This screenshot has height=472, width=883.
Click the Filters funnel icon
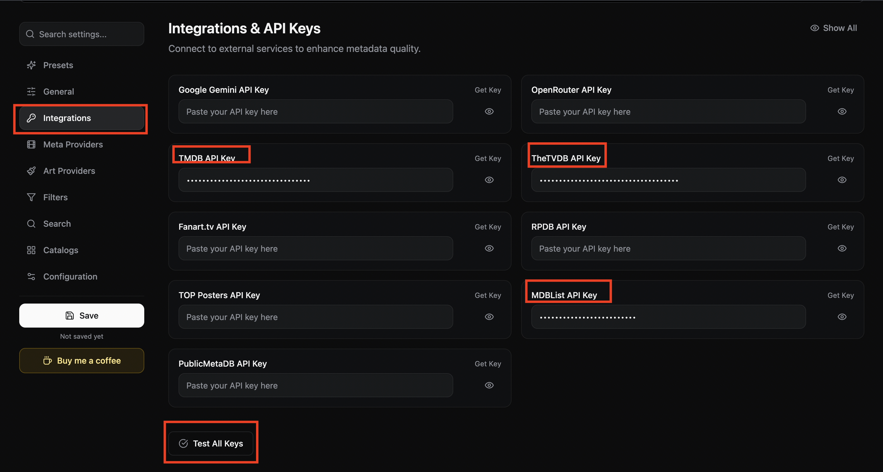(x=31, y=197)
